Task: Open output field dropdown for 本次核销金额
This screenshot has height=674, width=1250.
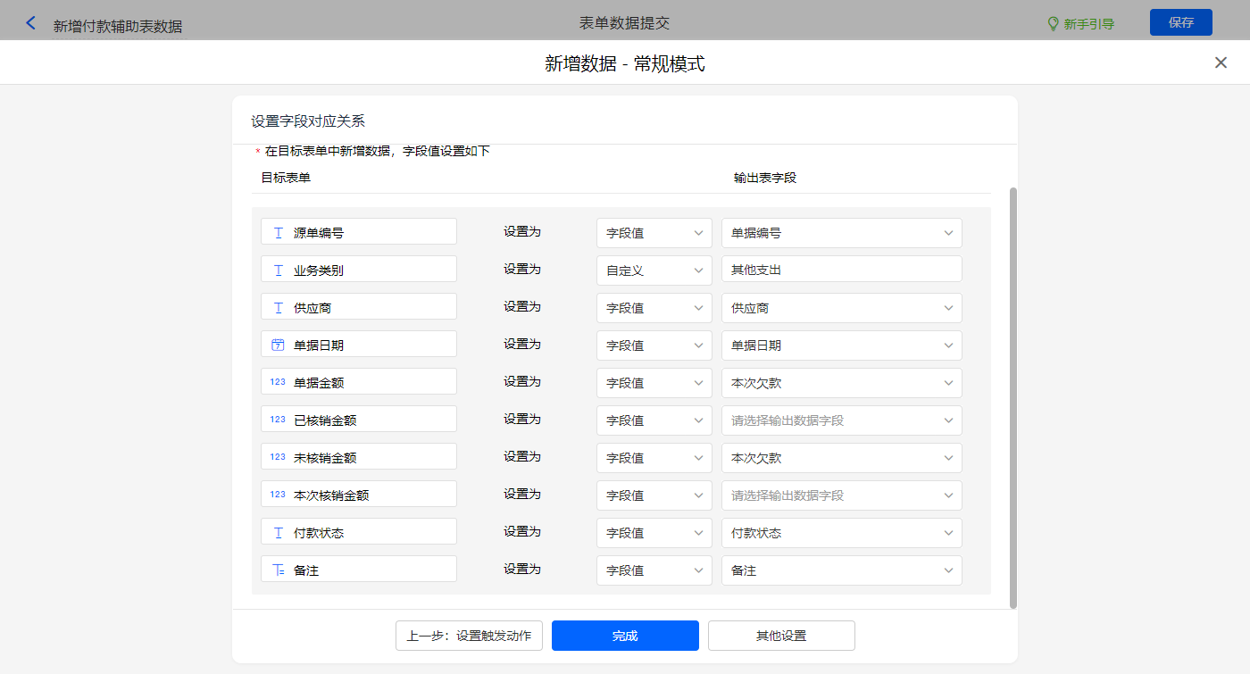Action: click(841, 495)
